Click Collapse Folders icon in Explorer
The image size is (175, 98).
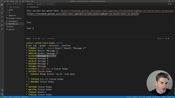pyautogui.click(x=20, y=4)
